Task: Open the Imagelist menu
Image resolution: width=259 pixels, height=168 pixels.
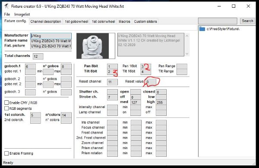Action: (x=22, y=14)
